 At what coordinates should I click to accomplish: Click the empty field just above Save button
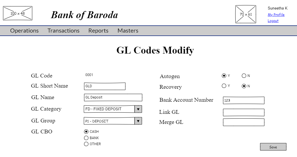click(243, 122)
